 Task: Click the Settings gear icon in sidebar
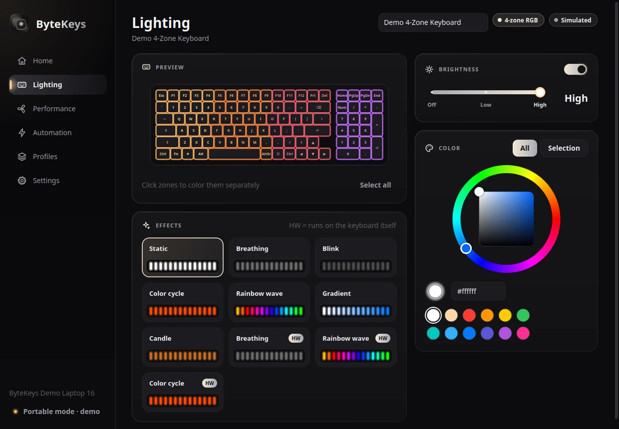(22, 181)
